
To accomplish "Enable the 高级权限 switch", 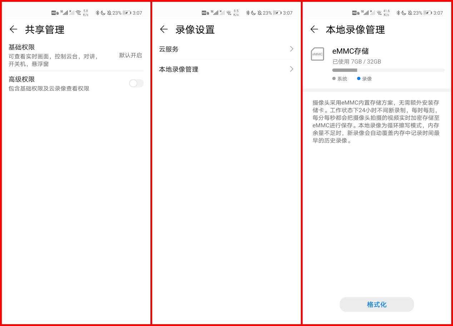I will [x=136, y=83].
